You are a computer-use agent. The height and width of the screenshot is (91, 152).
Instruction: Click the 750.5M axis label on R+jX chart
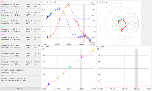pyautogui.click(x=69, y=44)
